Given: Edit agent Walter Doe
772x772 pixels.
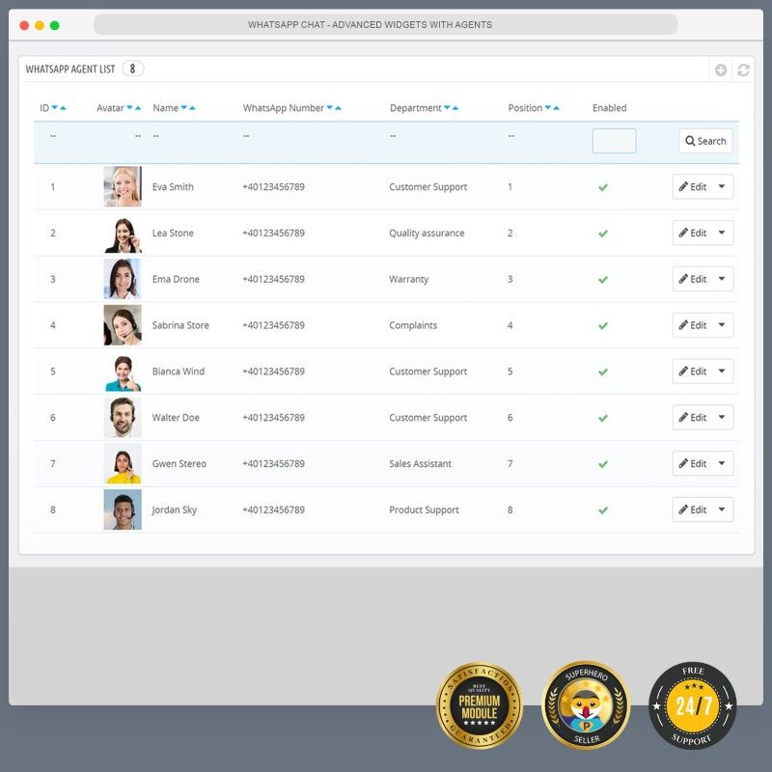Looking at the screenshot, I should [693, 418].
